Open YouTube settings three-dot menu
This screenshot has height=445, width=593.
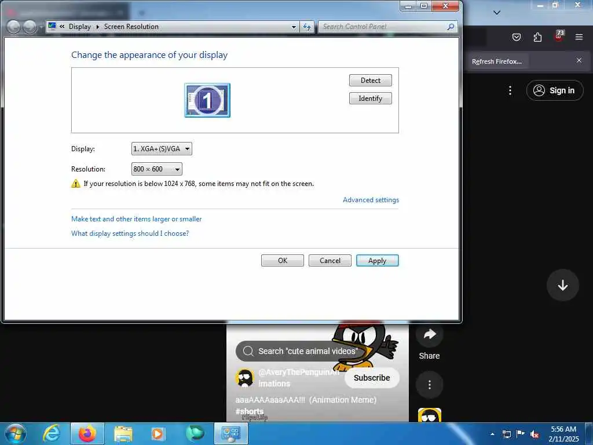(x=510, y=90)
